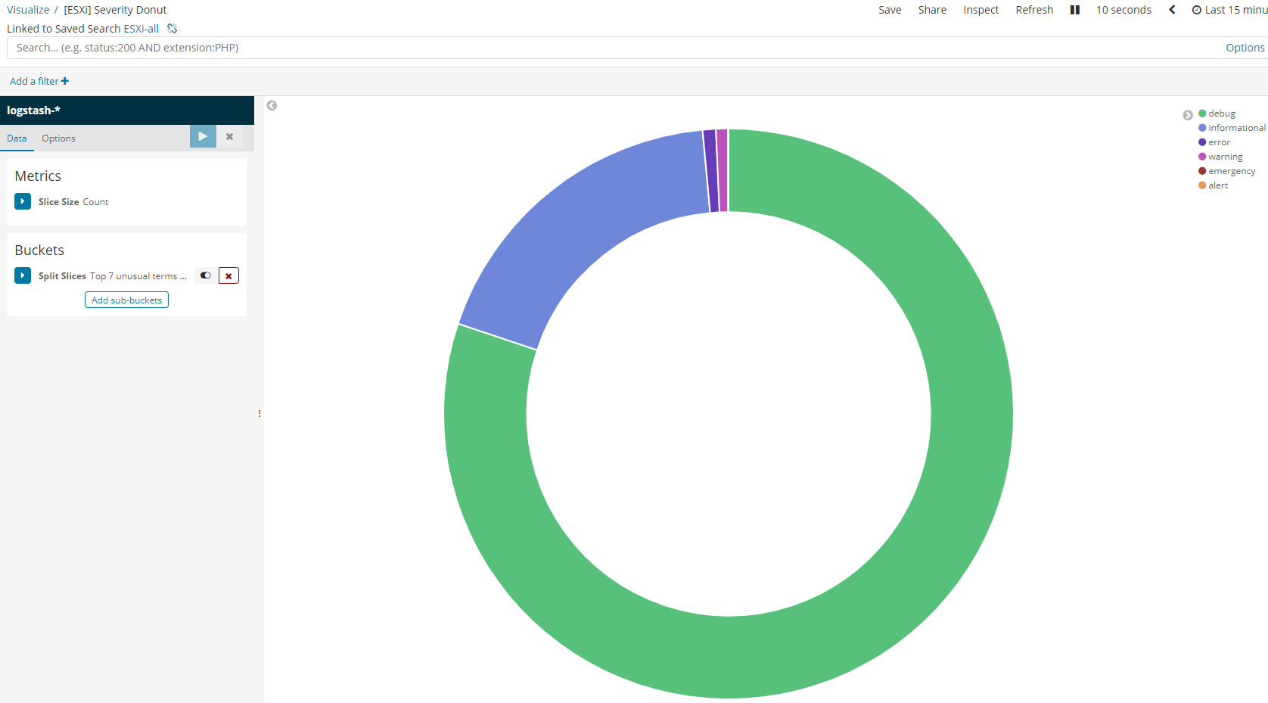Click Add sub-buckets button

[126, 300]
